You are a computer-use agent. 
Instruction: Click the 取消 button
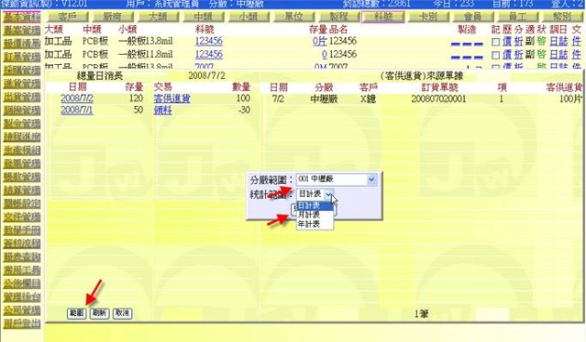point(122,313)
